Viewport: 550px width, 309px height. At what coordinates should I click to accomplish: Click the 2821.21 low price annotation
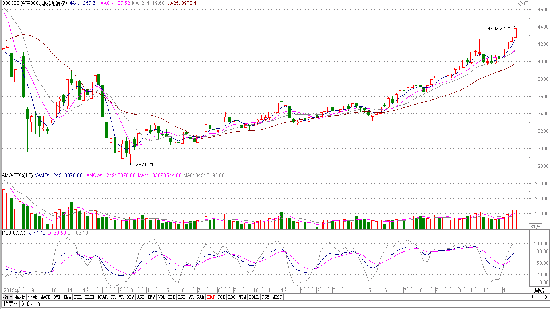pyautogui.click(x=144, y=164)
